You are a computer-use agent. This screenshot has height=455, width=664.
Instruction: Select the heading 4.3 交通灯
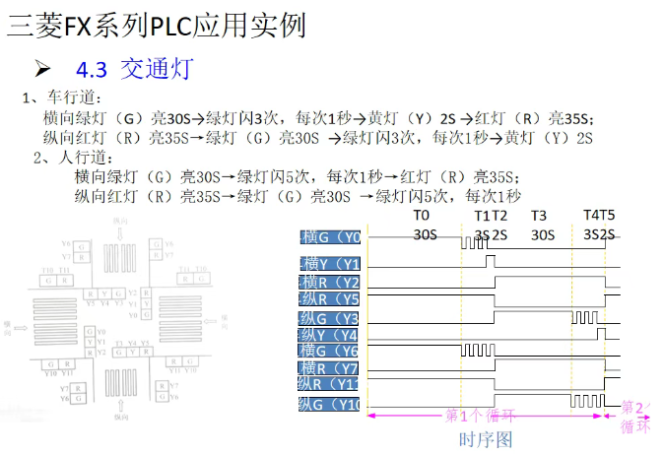[x=135, y=69]
